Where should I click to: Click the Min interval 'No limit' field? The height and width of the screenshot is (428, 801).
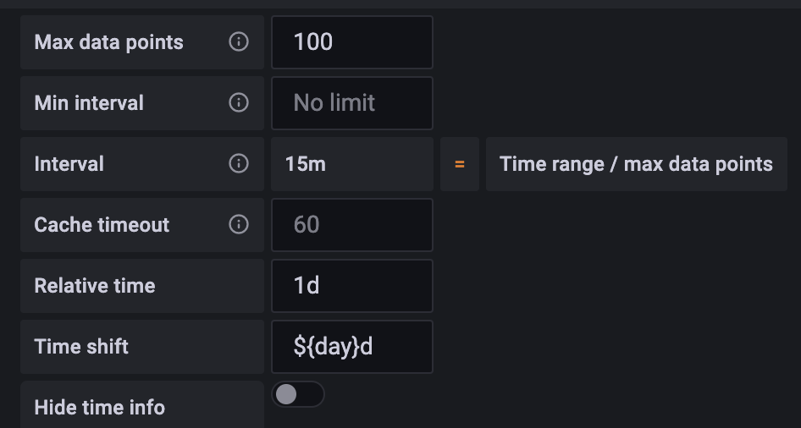point(352,103)
